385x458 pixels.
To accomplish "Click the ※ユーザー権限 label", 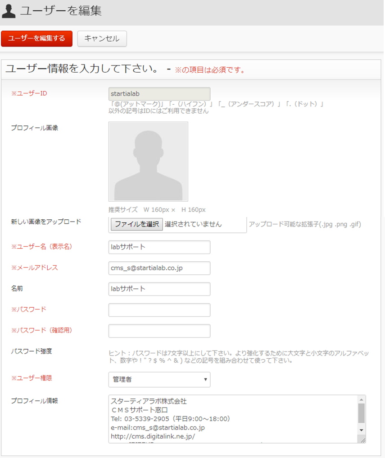I will click(x=32, y=378).
